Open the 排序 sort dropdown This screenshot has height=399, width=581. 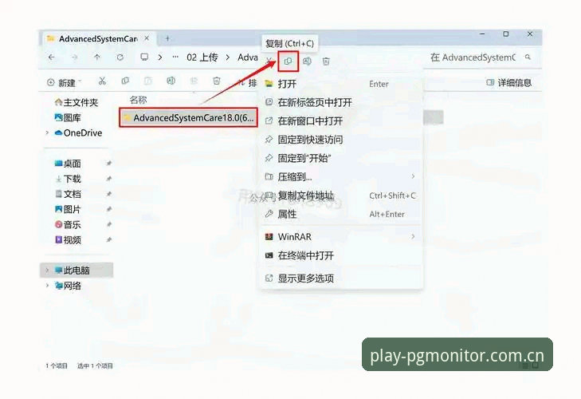coord(247,82)
